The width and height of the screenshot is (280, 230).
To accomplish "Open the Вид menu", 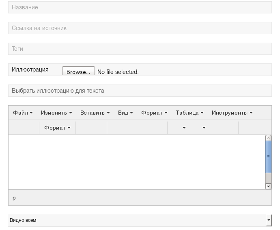I will 125,113.
